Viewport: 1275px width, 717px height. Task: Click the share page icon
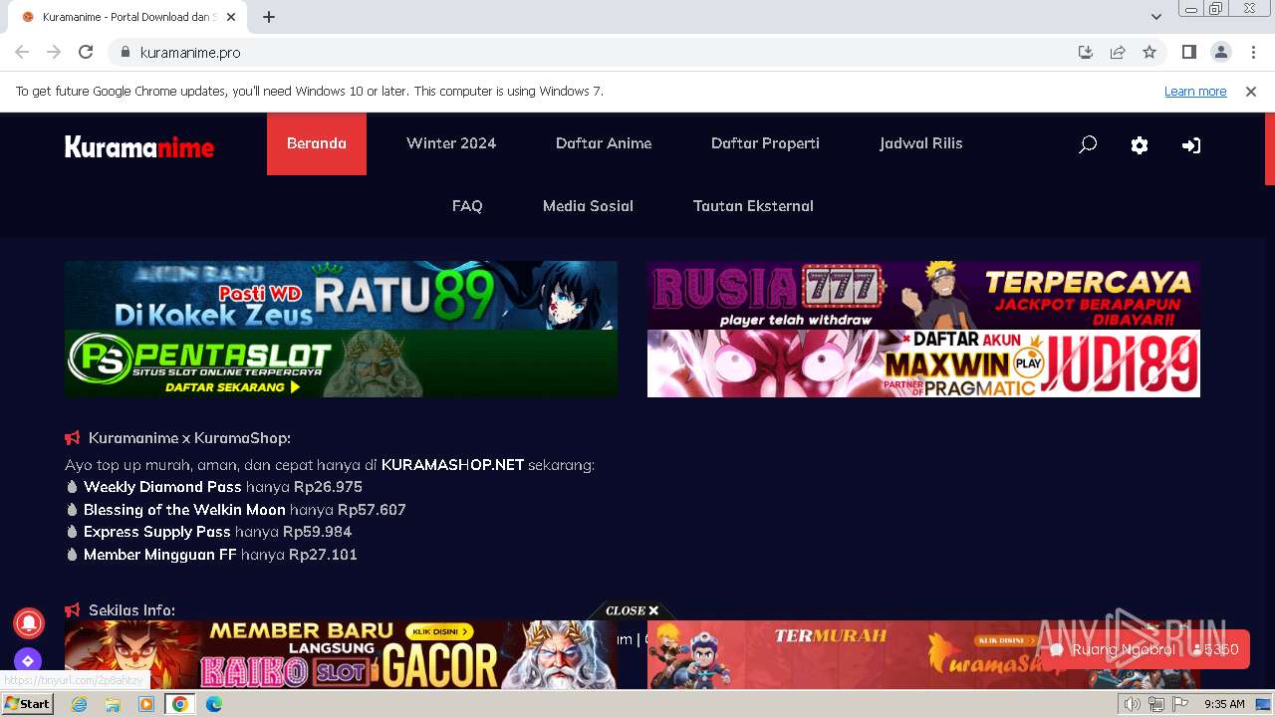(1118, 52)
